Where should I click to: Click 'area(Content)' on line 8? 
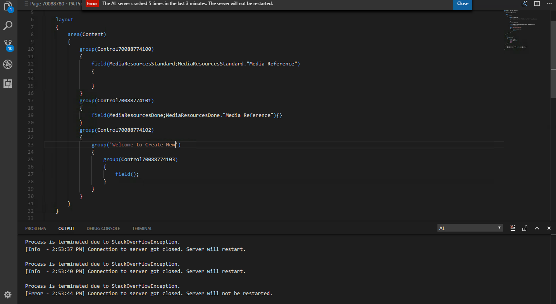pos(87,34)
